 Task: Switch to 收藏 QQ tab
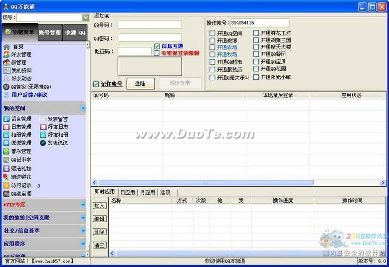tap(75, 32)
